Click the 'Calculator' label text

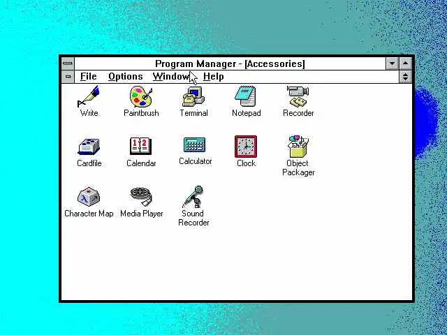pyautogui.click(x=196, y=161)
